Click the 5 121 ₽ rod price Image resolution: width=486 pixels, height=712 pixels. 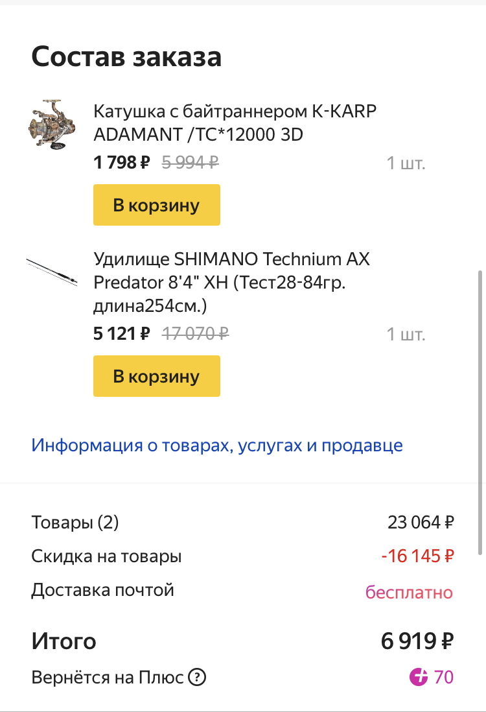[x=122, y=334]
